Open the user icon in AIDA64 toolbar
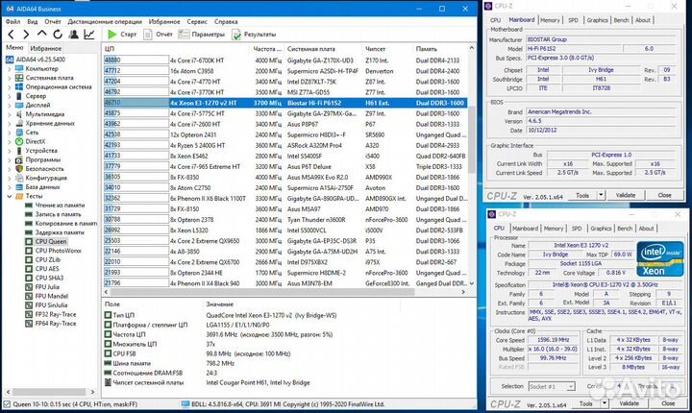This screenshot has width=692, height=413. [74, 35]
